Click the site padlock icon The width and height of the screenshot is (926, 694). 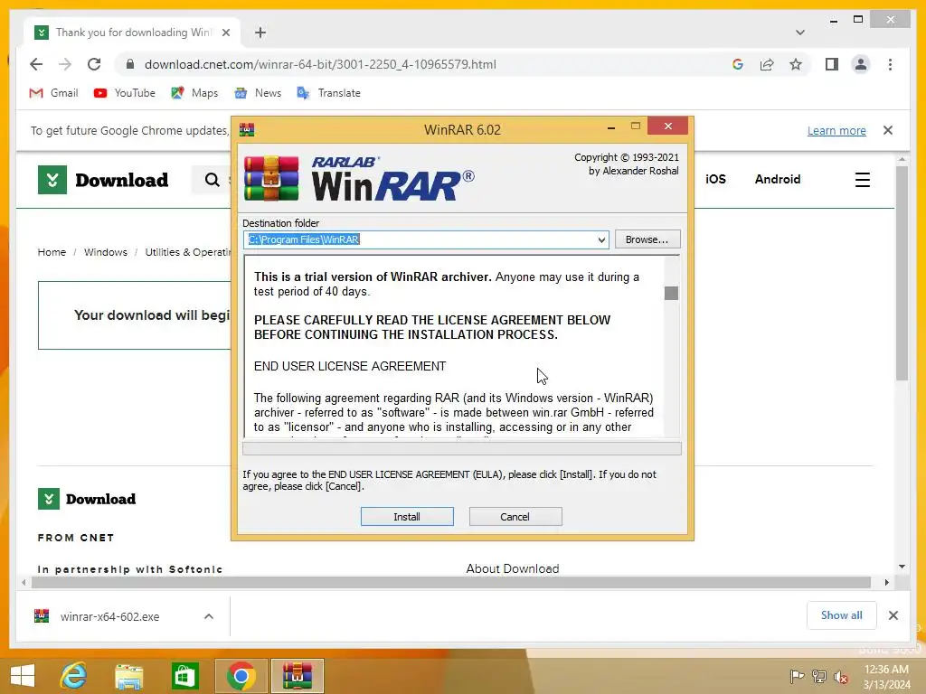(130, 64)
